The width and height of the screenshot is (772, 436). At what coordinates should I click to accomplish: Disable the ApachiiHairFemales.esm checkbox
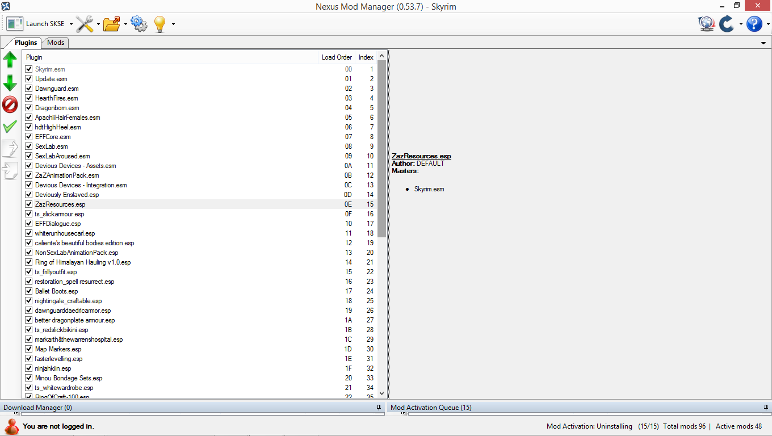click(x=28, y=118)
